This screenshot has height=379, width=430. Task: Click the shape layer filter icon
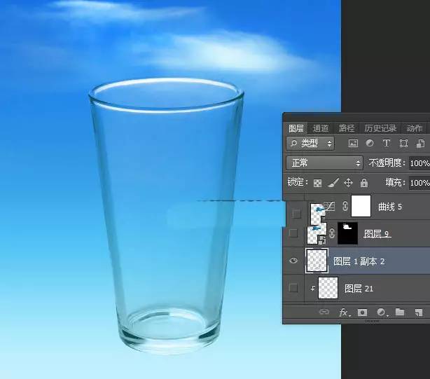403,144
